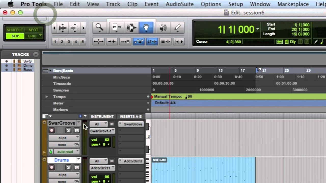Open the Marketplace menu
Screen dimensions: 326x183
[x=293, y=4]
